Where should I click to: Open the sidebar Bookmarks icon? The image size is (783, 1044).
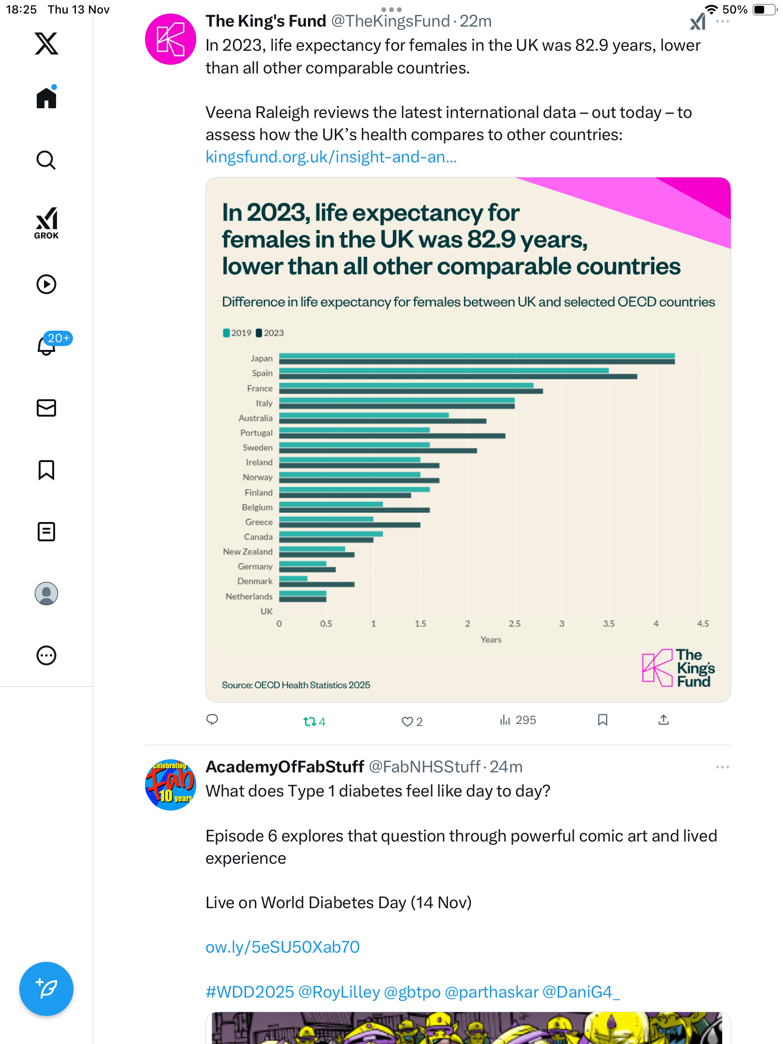click(46, 470)
